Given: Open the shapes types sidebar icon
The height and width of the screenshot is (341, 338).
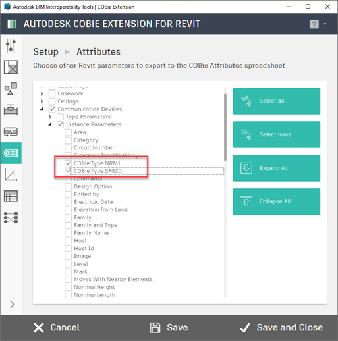Looking at the screenshot, I should coord(11,88).
